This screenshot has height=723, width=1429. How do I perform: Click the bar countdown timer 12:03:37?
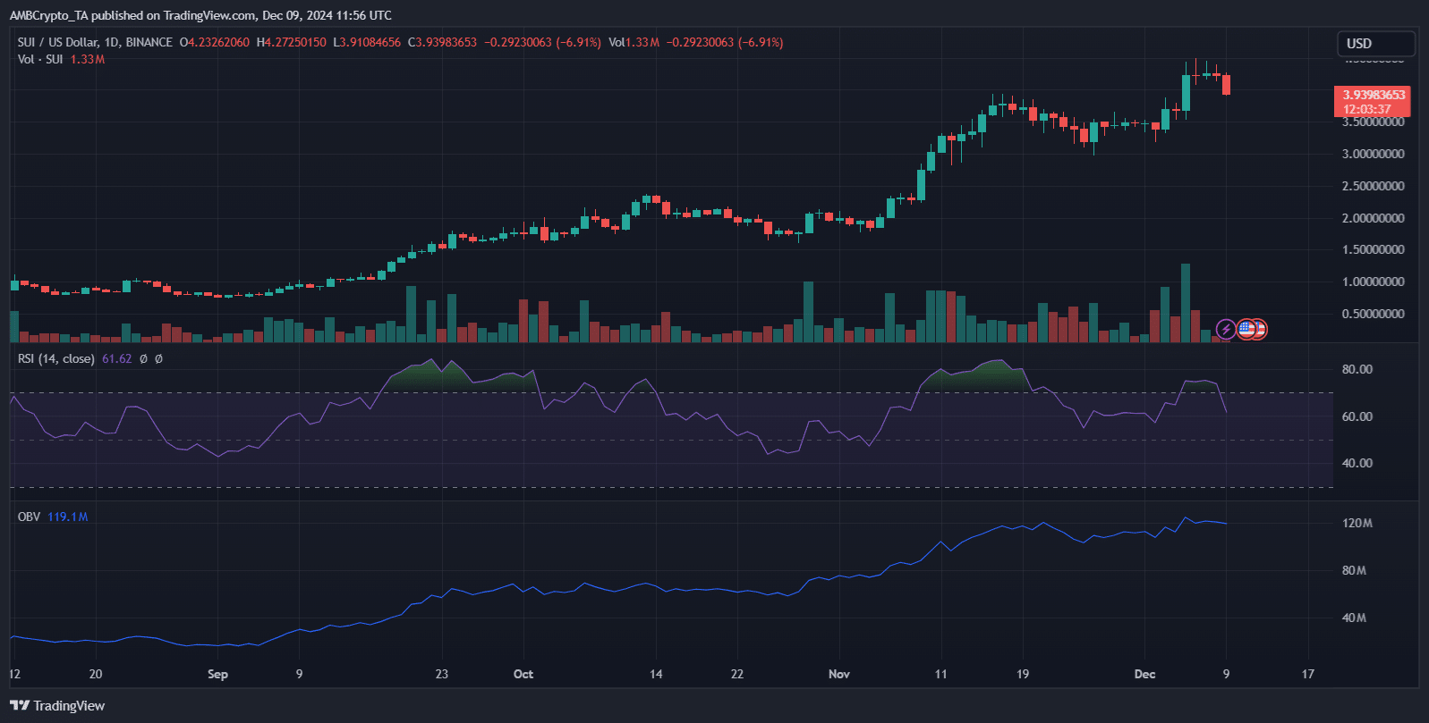tap(1367, 109)
